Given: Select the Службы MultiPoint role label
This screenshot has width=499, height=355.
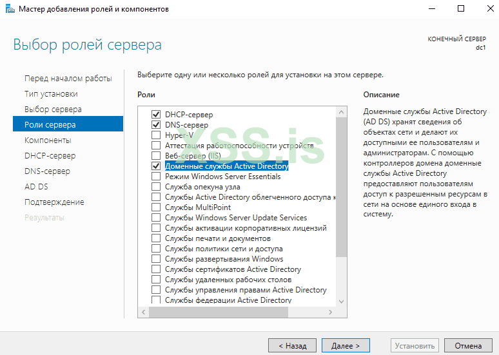Looking at the screenshot, I should coord(198,207).
